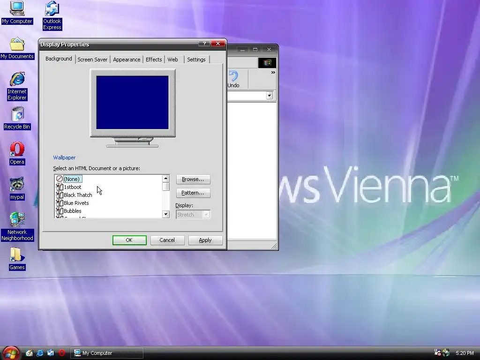The height and width of the screenshot is (360, 480).
Task: Click the Windows flag logo in the background window
Action: (x=267, y=63)
